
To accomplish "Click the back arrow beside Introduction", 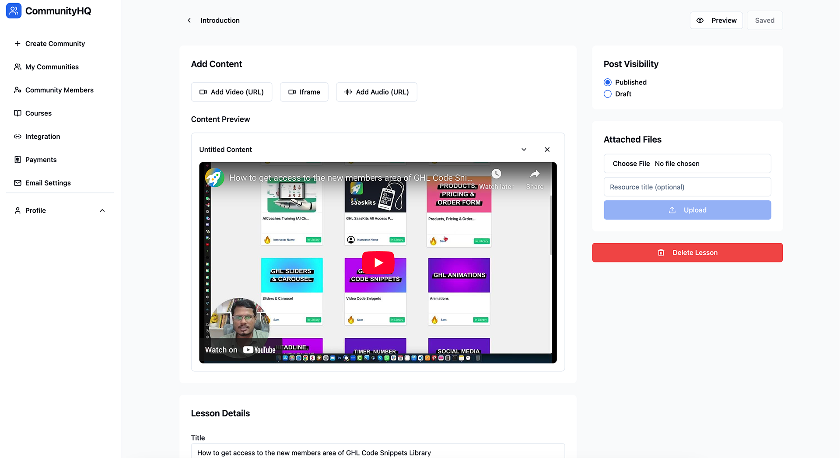I will [x=189, y=21].
